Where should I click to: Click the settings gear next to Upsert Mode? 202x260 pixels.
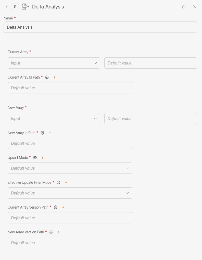(x=35, y=157)
